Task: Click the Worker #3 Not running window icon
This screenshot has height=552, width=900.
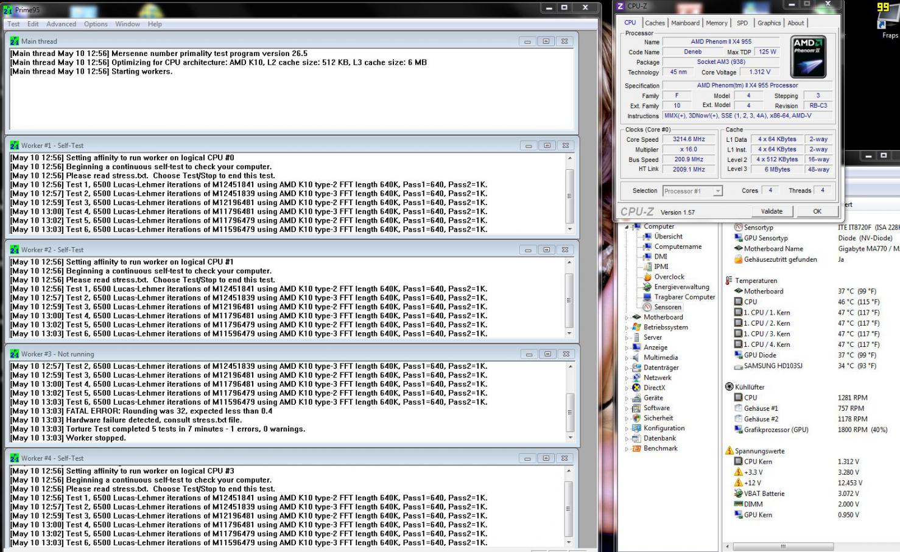Action: (x=15, y=354)
